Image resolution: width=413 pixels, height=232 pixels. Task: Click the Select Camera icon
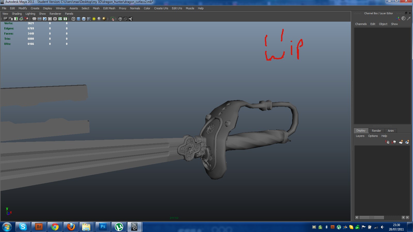(x=5, y=19)
